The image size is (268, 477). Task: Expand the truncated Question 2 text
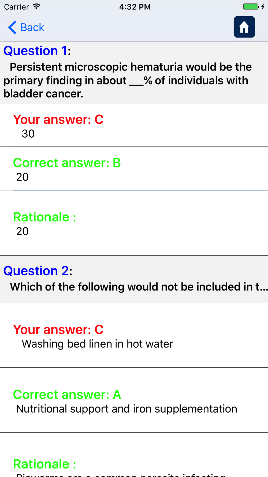[139, 287]
